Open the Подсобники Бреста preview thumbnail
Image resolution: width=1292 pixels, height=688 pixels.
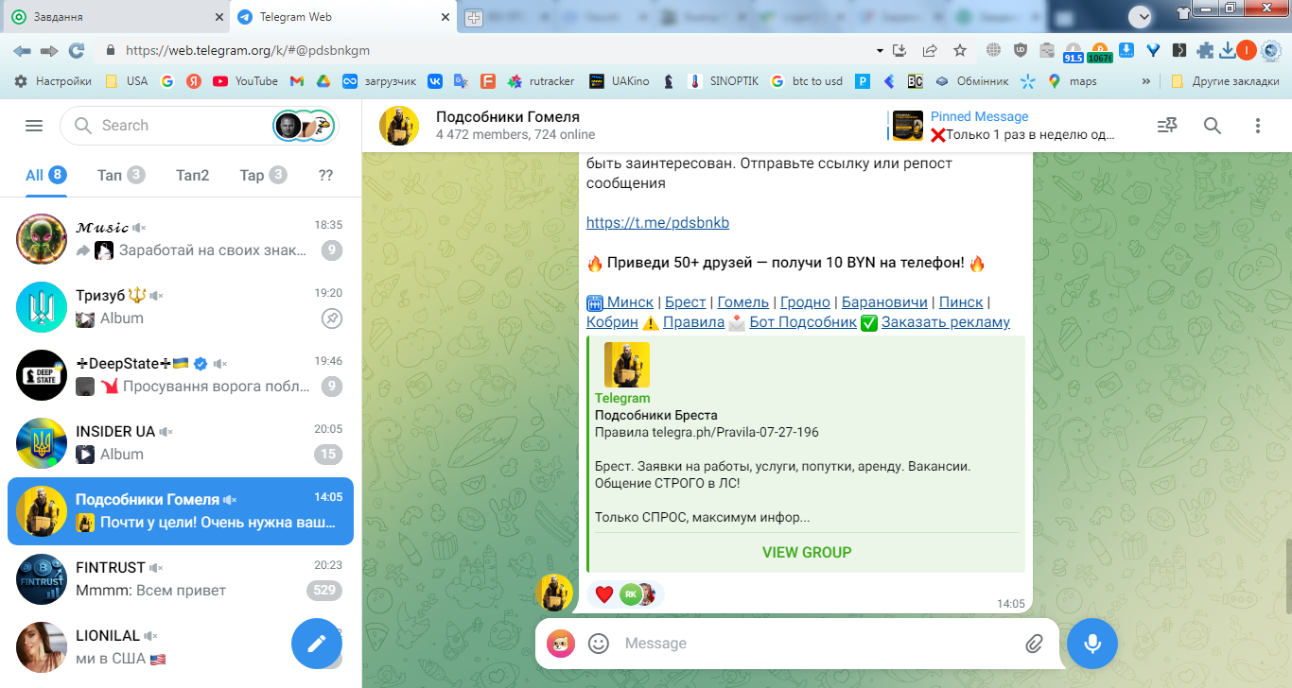pos(627,365)
